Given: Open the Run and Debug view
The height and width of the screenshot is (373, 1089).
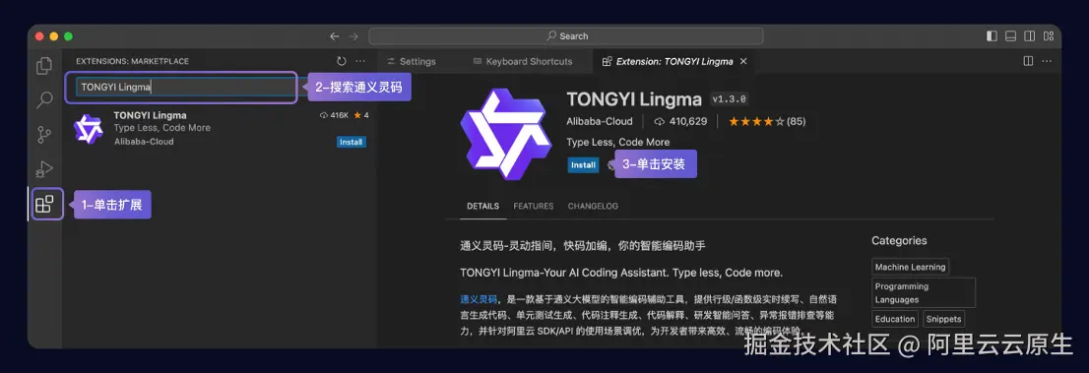Looking at the screenshot, I should (44, 169).
